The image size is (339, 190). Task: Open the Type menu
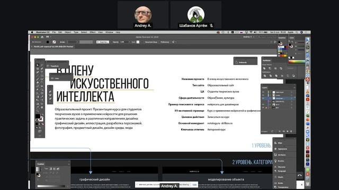tap(76, 32)
